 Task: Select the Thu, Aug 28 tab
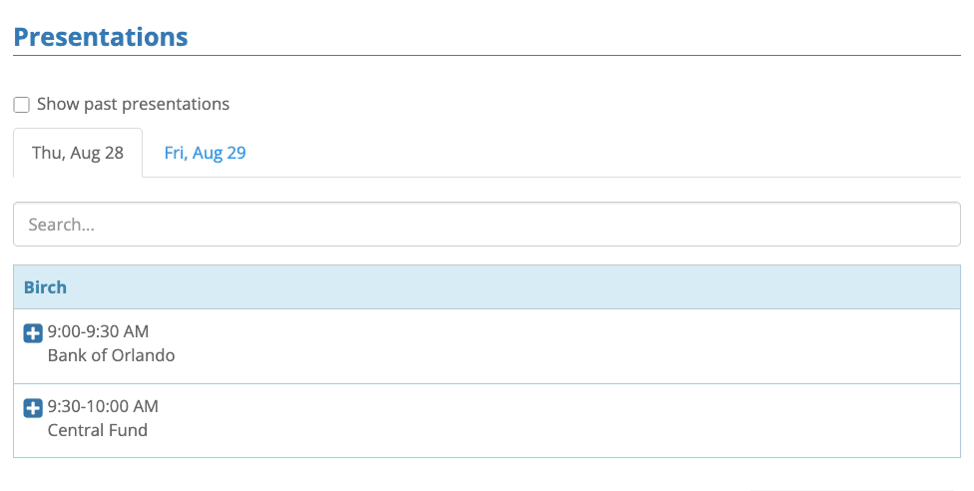click(x=78, y=153)
